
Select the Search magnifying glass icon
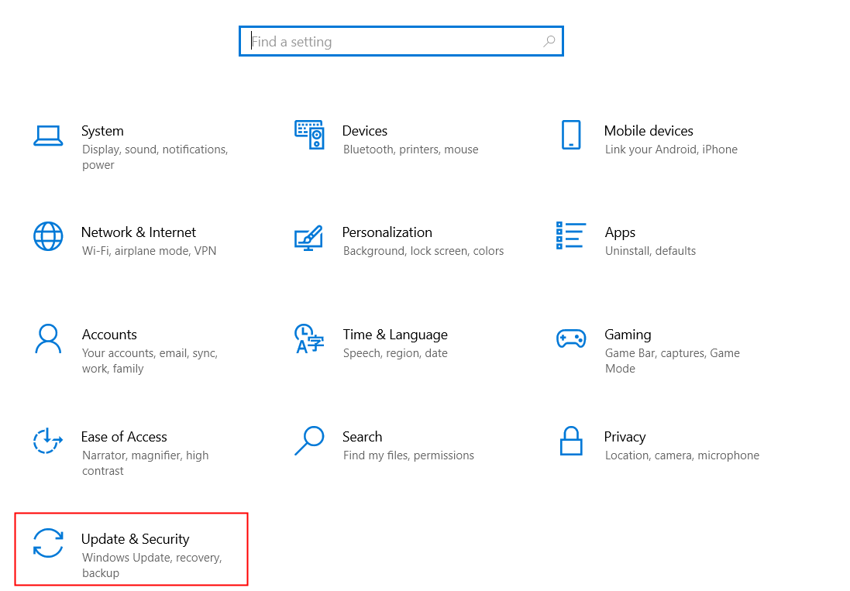(x=309, y=441)
